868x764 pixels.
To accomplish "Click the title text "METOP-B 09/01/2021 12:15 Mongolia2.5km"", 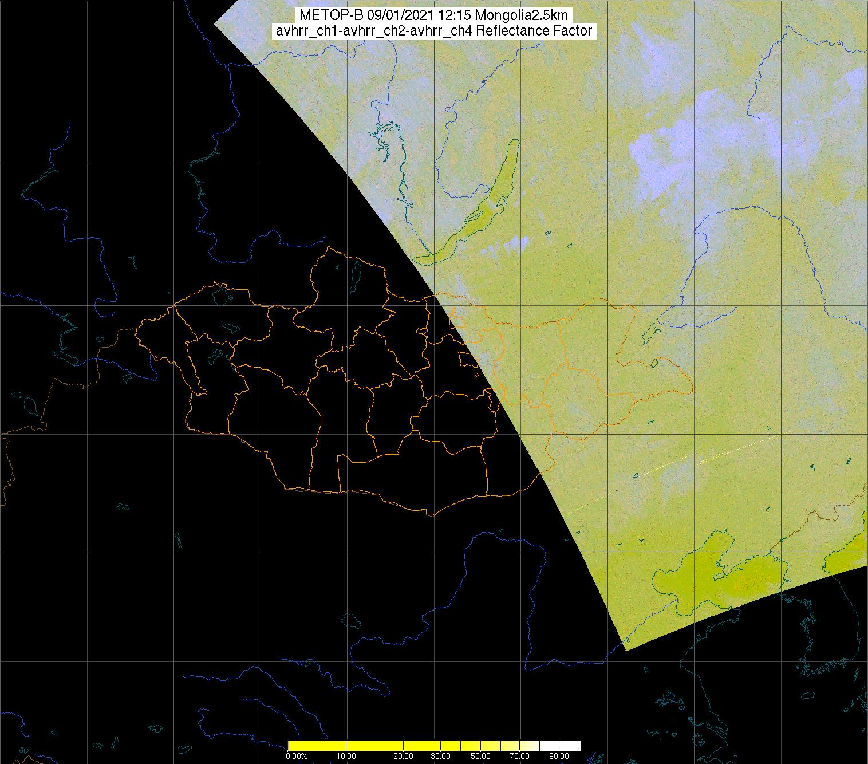I will pyautogui.click(x=433, y=15).
